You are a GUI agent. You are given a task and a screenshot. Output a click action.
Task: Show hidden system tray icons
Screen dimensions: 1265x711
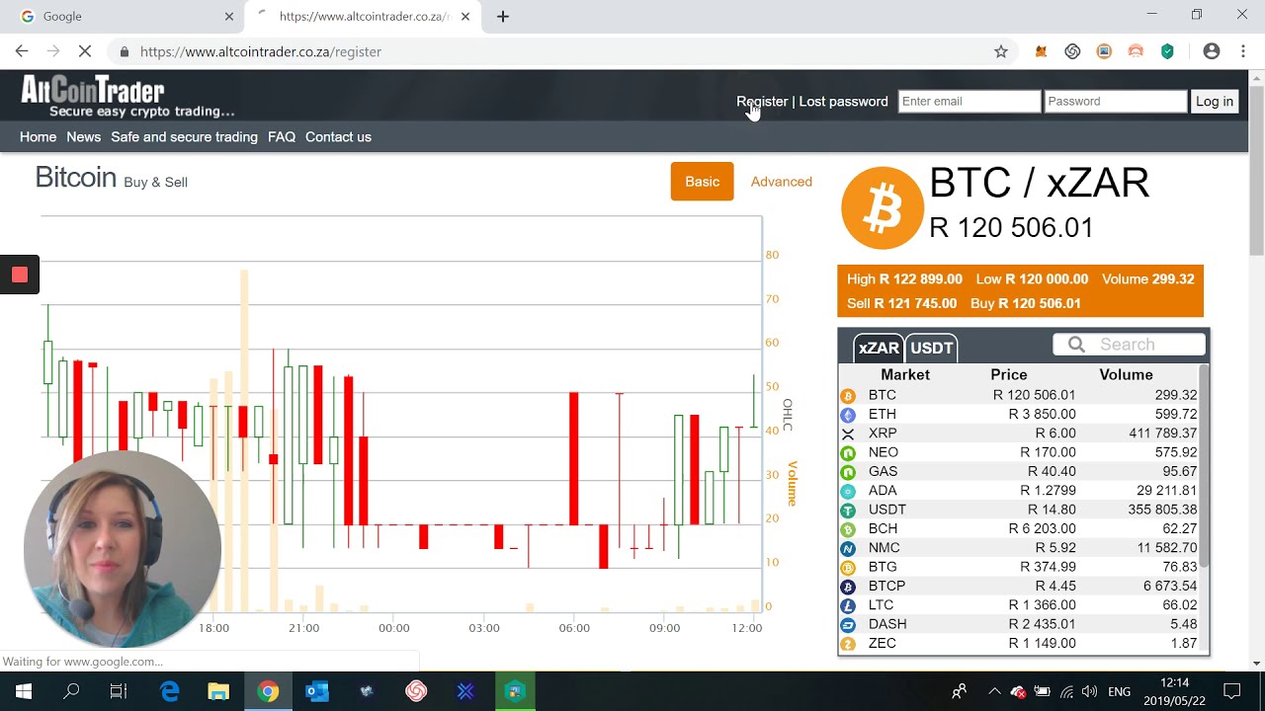[994, 691]
